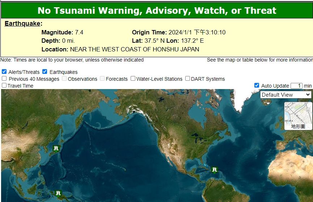Enable the Travel Time checkbox

pos(4,85)
